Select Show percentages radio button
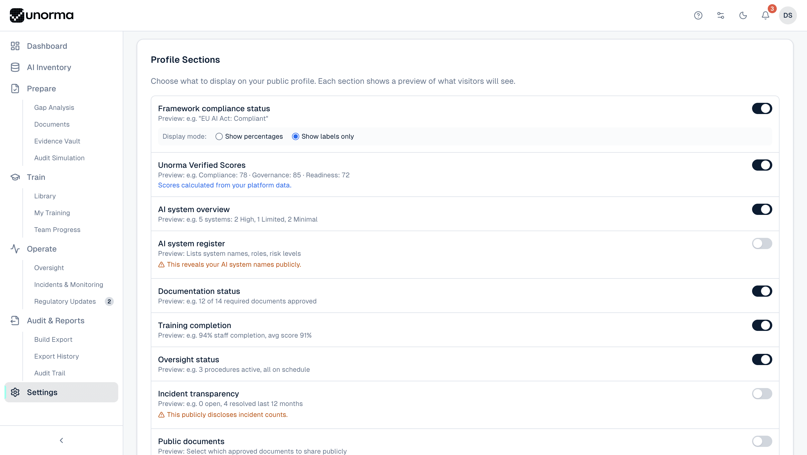Screen dimensions: 807x455 [x=219, y=136]
